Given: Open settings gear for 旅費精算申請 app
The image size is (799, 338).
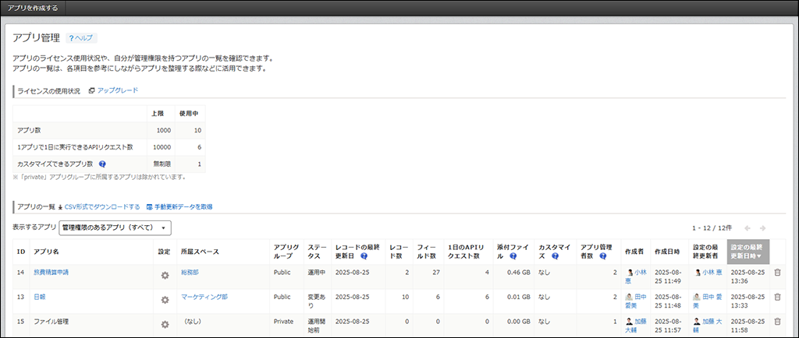Looking at the screenshot, I should click(x=165, y=276).
